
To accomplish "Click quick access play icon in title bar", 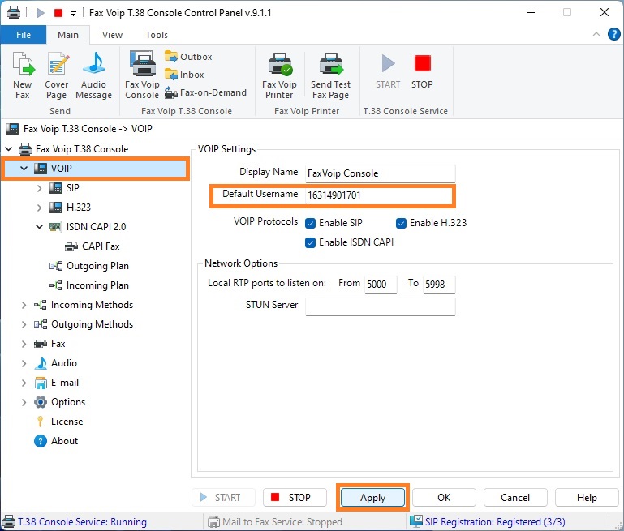I will point(41,13).
